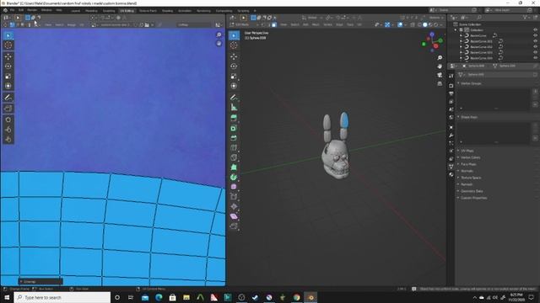Select the Rip Region tool
This screenshot has width=540, height=303.
click(234, 226)
